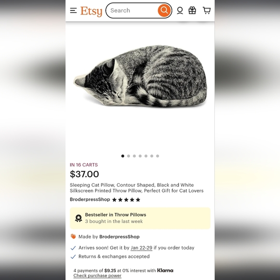The image size is (280, 280).
Task: Select the last image carousel dot
Action: tap(157, 156)
